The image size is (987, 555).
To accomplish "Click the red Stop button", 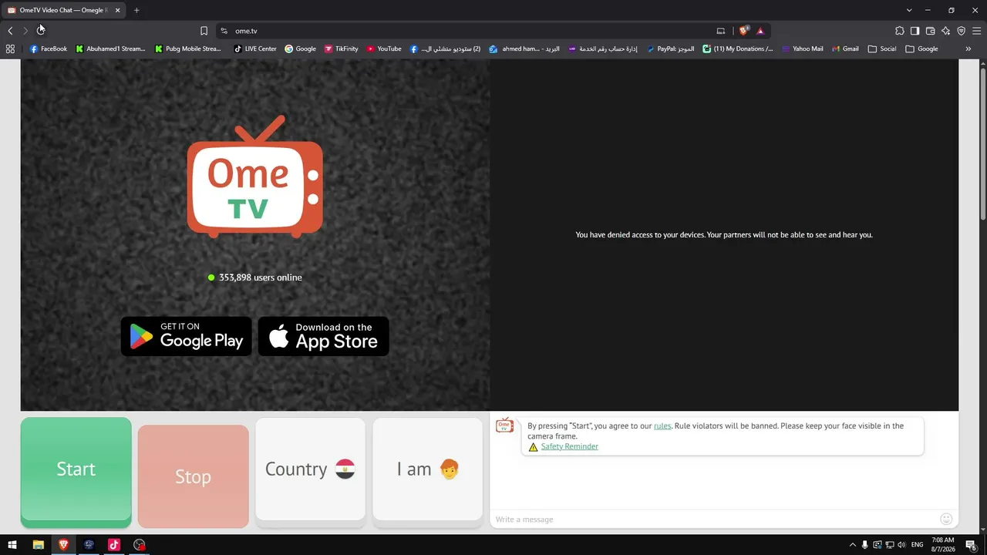I will pos(193,476).
